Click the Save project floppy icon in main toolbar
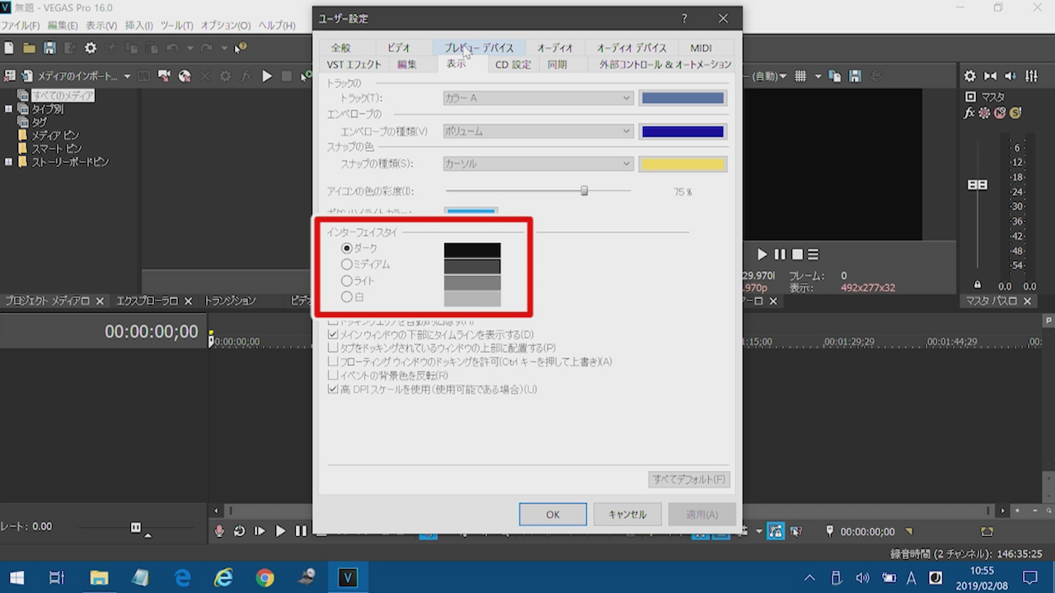 (x=49, y=49)
